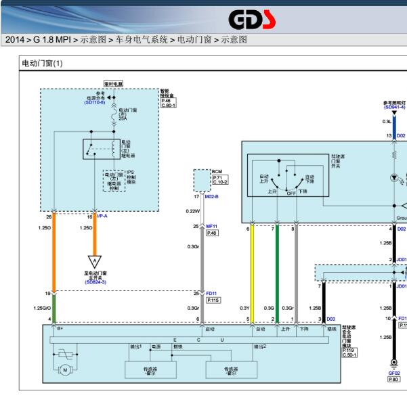Click the 1.25G/O wire label
The height and width of the screenshot is (406, 407).
pyautogui.click(x=42, y=308)
